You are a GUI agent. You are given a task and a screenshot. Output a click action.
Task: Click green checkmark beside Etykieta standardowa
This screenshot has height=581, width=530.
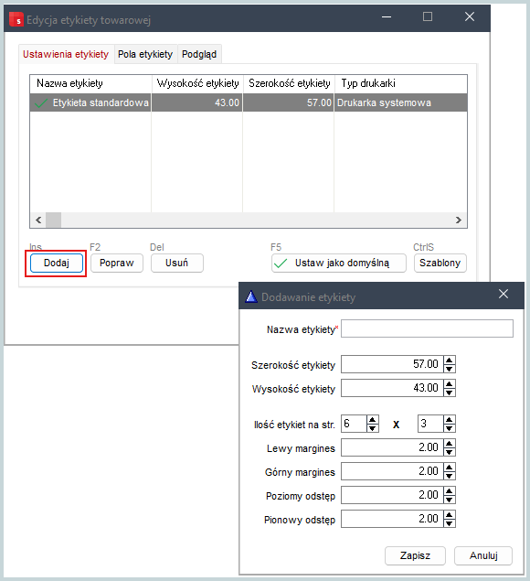pyautogui.click(x=41, y=103)
